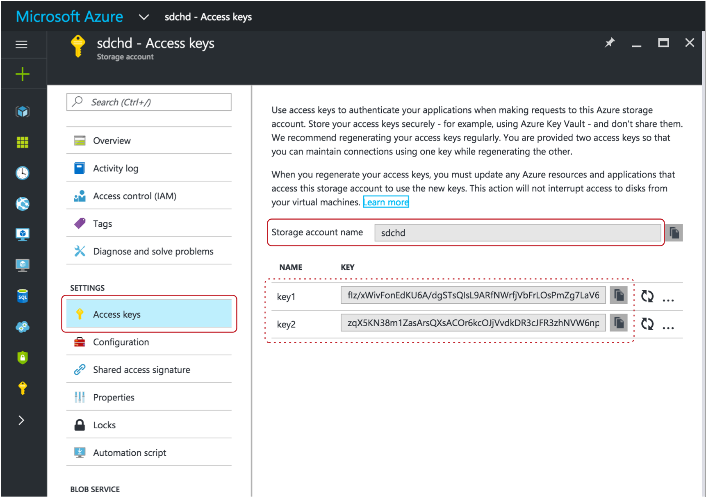Open the Access control (IAM) menu item

(134, 196)
